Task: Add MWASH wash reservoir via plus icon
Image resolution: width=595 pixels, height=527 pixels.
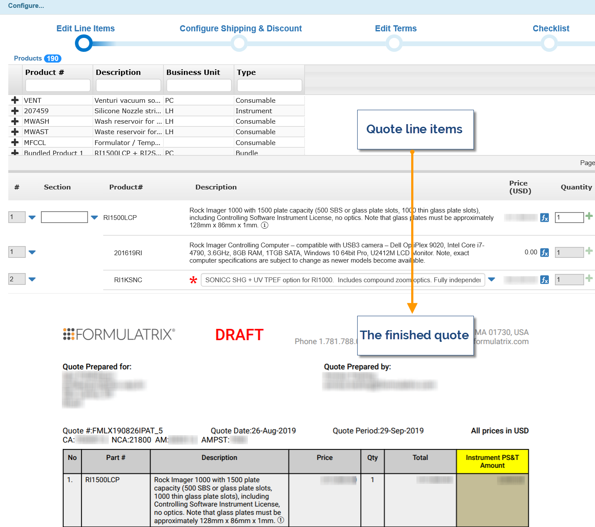Action: [15, 121]
